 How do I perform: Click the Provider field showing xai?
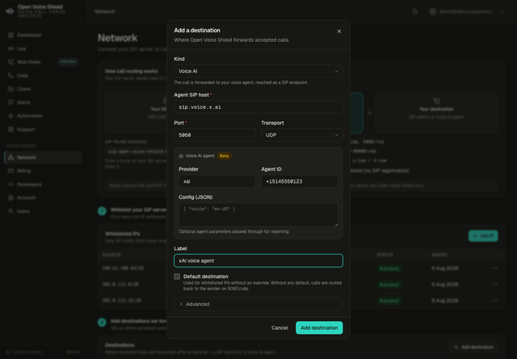217,181
